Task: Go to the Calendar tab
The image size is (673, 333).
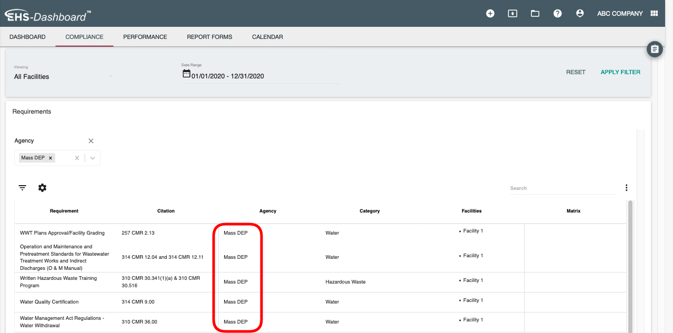Action: pos(267,37)
